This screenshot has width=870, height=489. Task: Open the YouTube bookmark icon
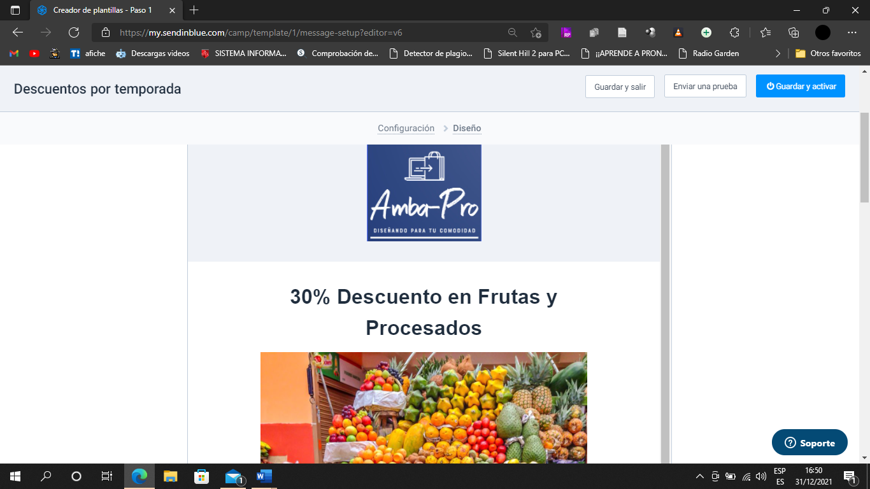tap(34, 53)
